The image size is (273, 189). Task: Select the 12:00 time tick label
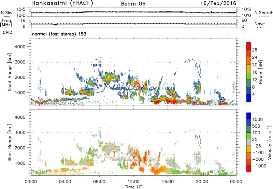tap(133, 182)
